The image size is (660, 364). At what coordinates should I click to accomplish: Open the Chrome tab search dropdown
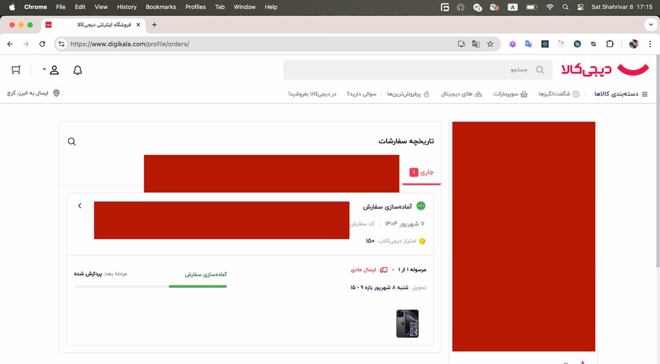pyautogui.click(x=650, y=25)
